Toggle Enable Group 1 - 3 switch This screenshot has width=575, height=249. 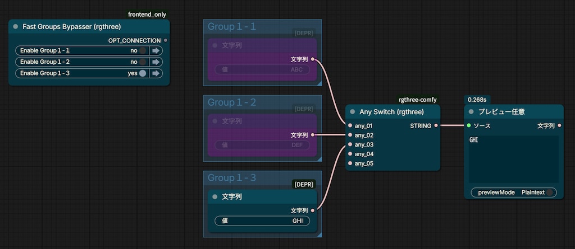pyautogui.click(x=142, y=73)
